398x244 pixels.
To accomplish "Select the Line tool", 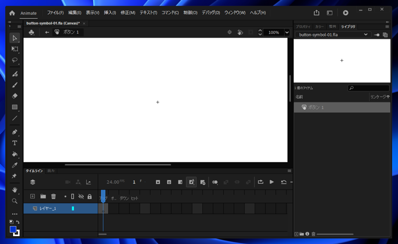I will click(15, 118).
